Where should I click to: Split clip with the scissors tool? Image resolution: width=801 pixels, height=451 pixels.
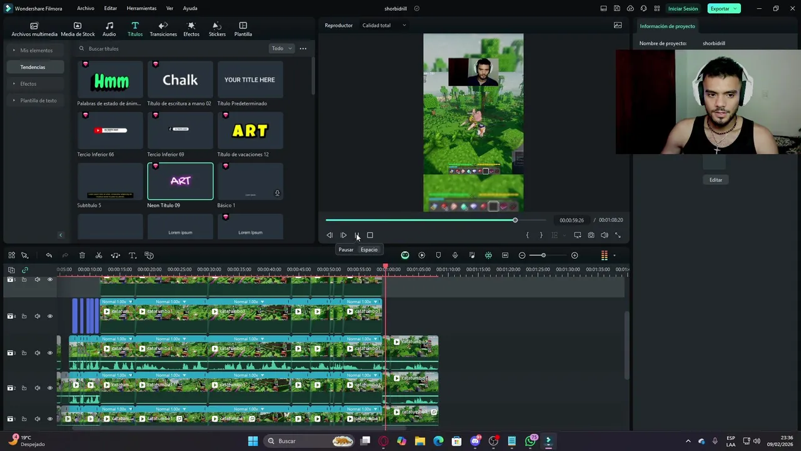coord(99,256)
